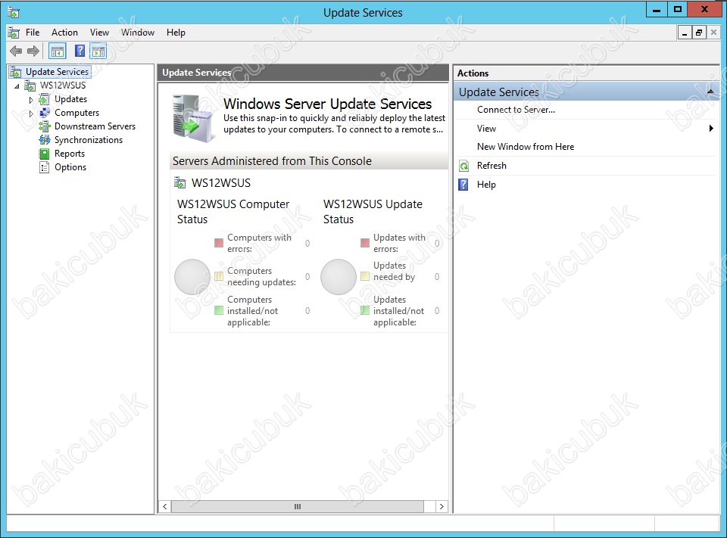Click the Update Status pie chart
This screenshot has height=538, width=727.
[339, 277]
